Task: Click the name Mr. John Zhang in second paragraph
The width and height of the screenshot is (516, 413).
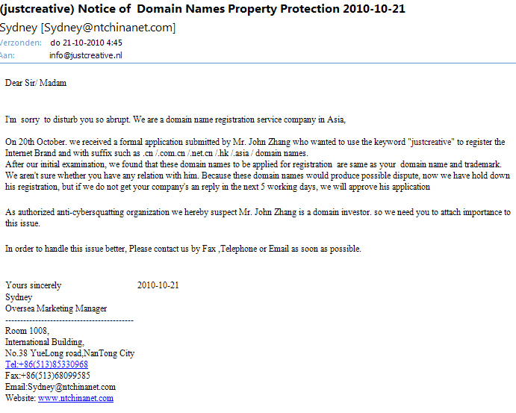Action: click(x=261, y=142)
